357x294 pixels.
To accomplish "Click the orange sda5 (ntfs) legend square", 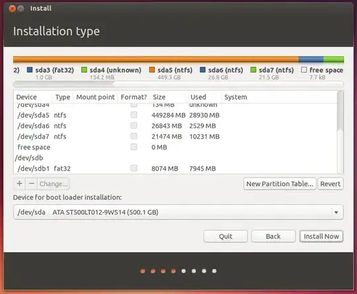I will pos(152,69).
